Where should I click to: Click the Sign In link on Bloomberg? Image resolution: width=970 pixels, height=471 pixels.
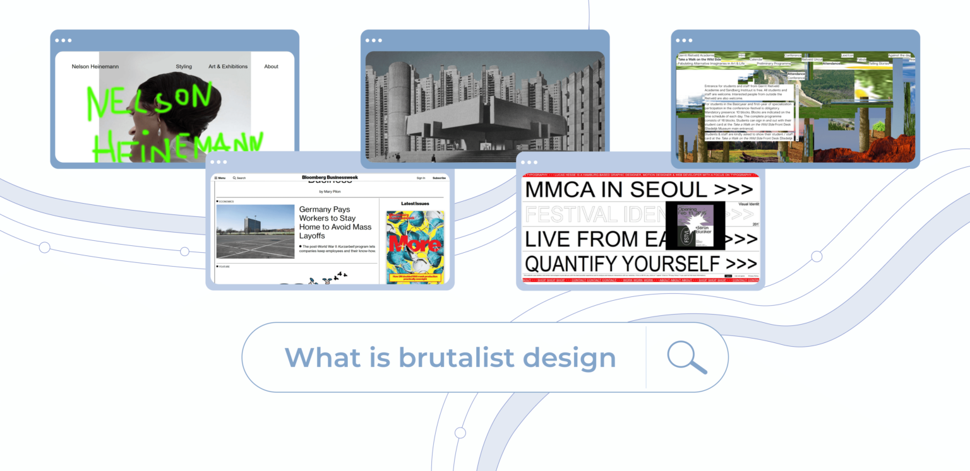421,178
